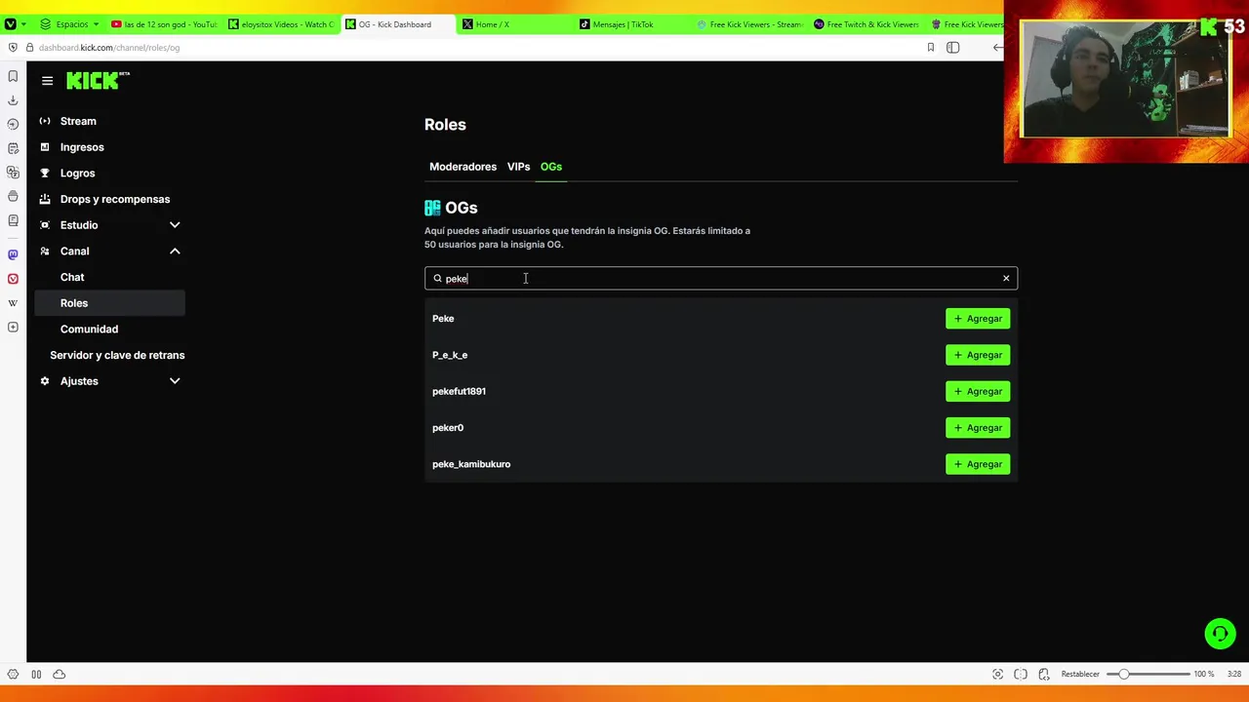1249x702 pixels.
Task: Open Chat under Canal
Action: coord(72,277)
